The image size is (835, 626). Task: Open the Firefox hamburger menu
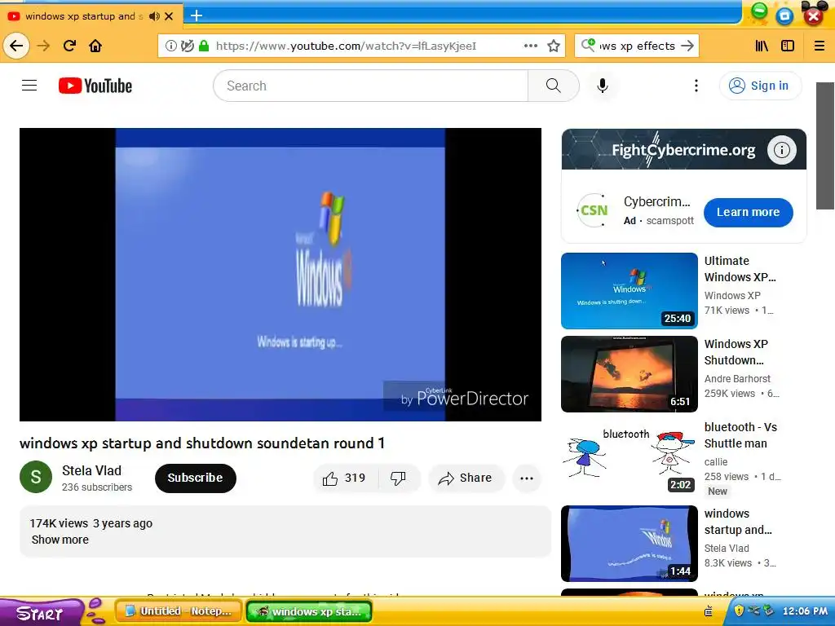coord(820,46)
